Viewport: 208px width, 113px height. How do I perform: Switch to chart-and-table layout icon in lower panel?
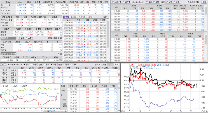coord(2,65)
